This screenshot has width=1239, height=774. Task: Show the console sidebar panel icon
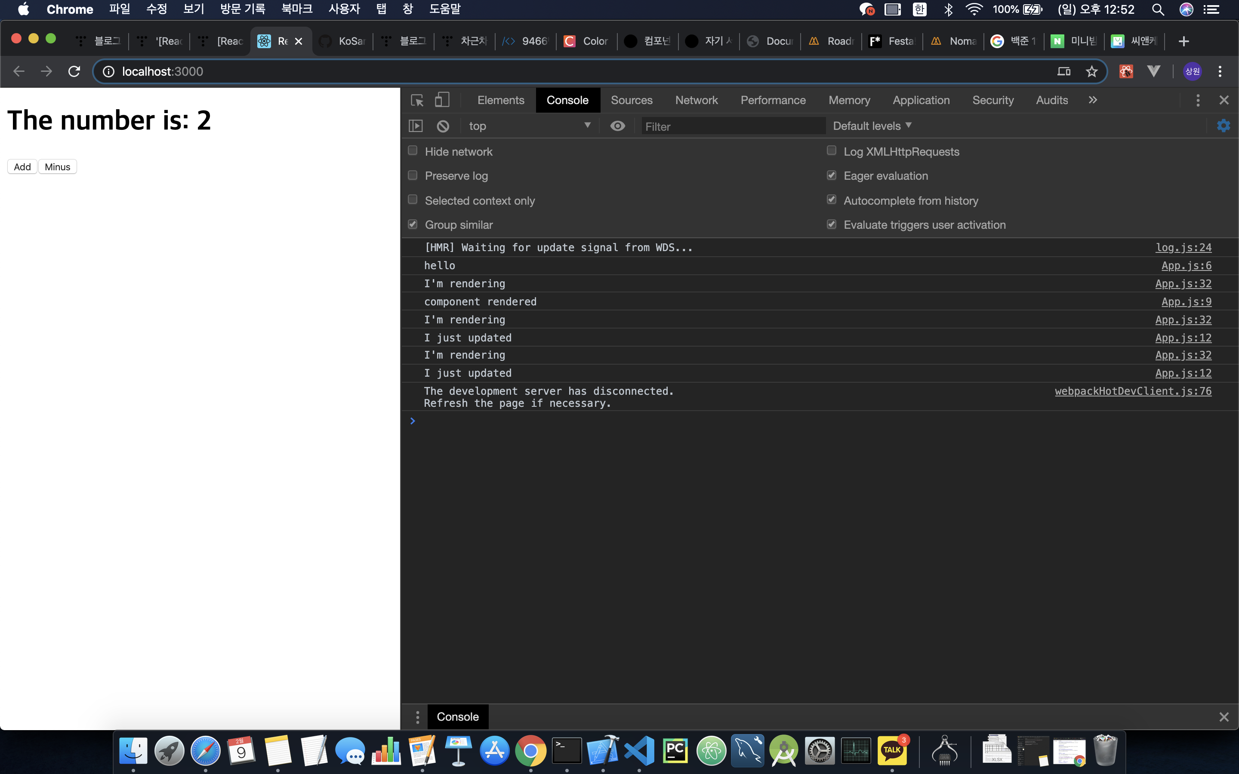[x=416, y=126]
